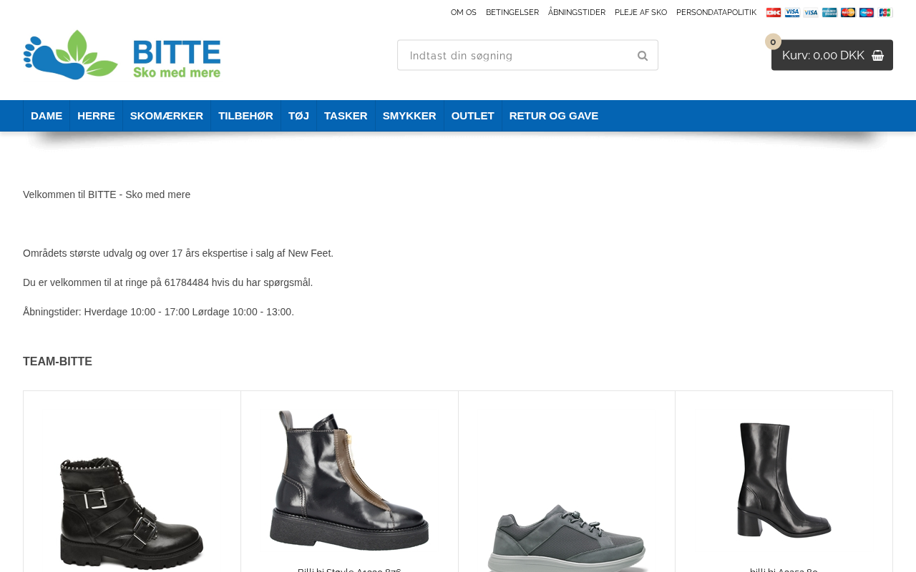Click the BITTE footprint logo
Screen dimensions: 916x572
click(122, 55)
